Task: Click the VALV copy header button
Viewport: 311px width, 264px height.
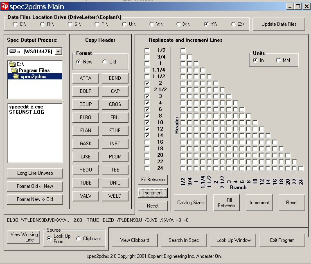Action: coord(86,196)
